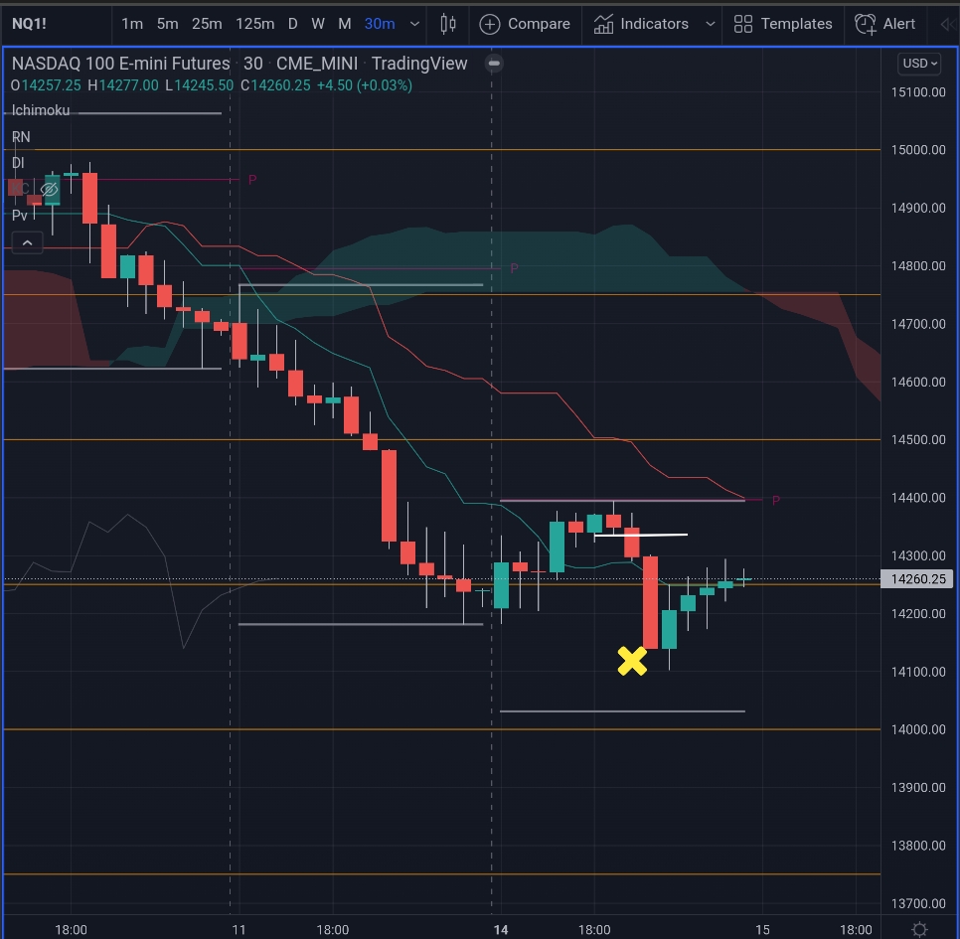Viewport: 960px width, 939px height.
Task: Expand the Indicators favorites dropdown arrow
Action: (x=711, y=24)
